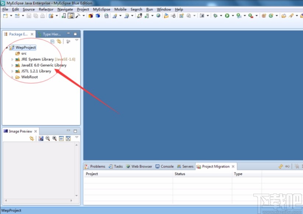
Task: Open the dropdown arrow beside the camera icon
Action: point(208,16)
